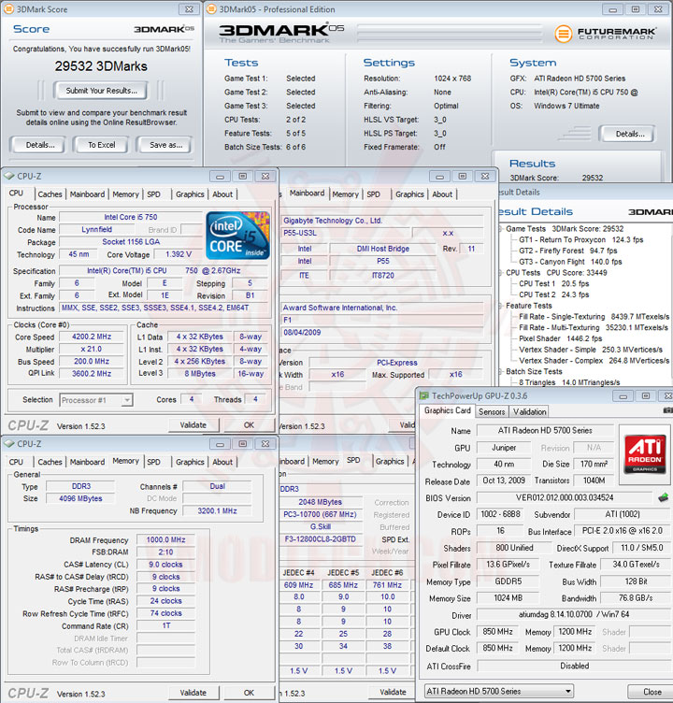Minimize the TechPowerUp GPU-Z window

pyautogui.click(x=623, y=396)
